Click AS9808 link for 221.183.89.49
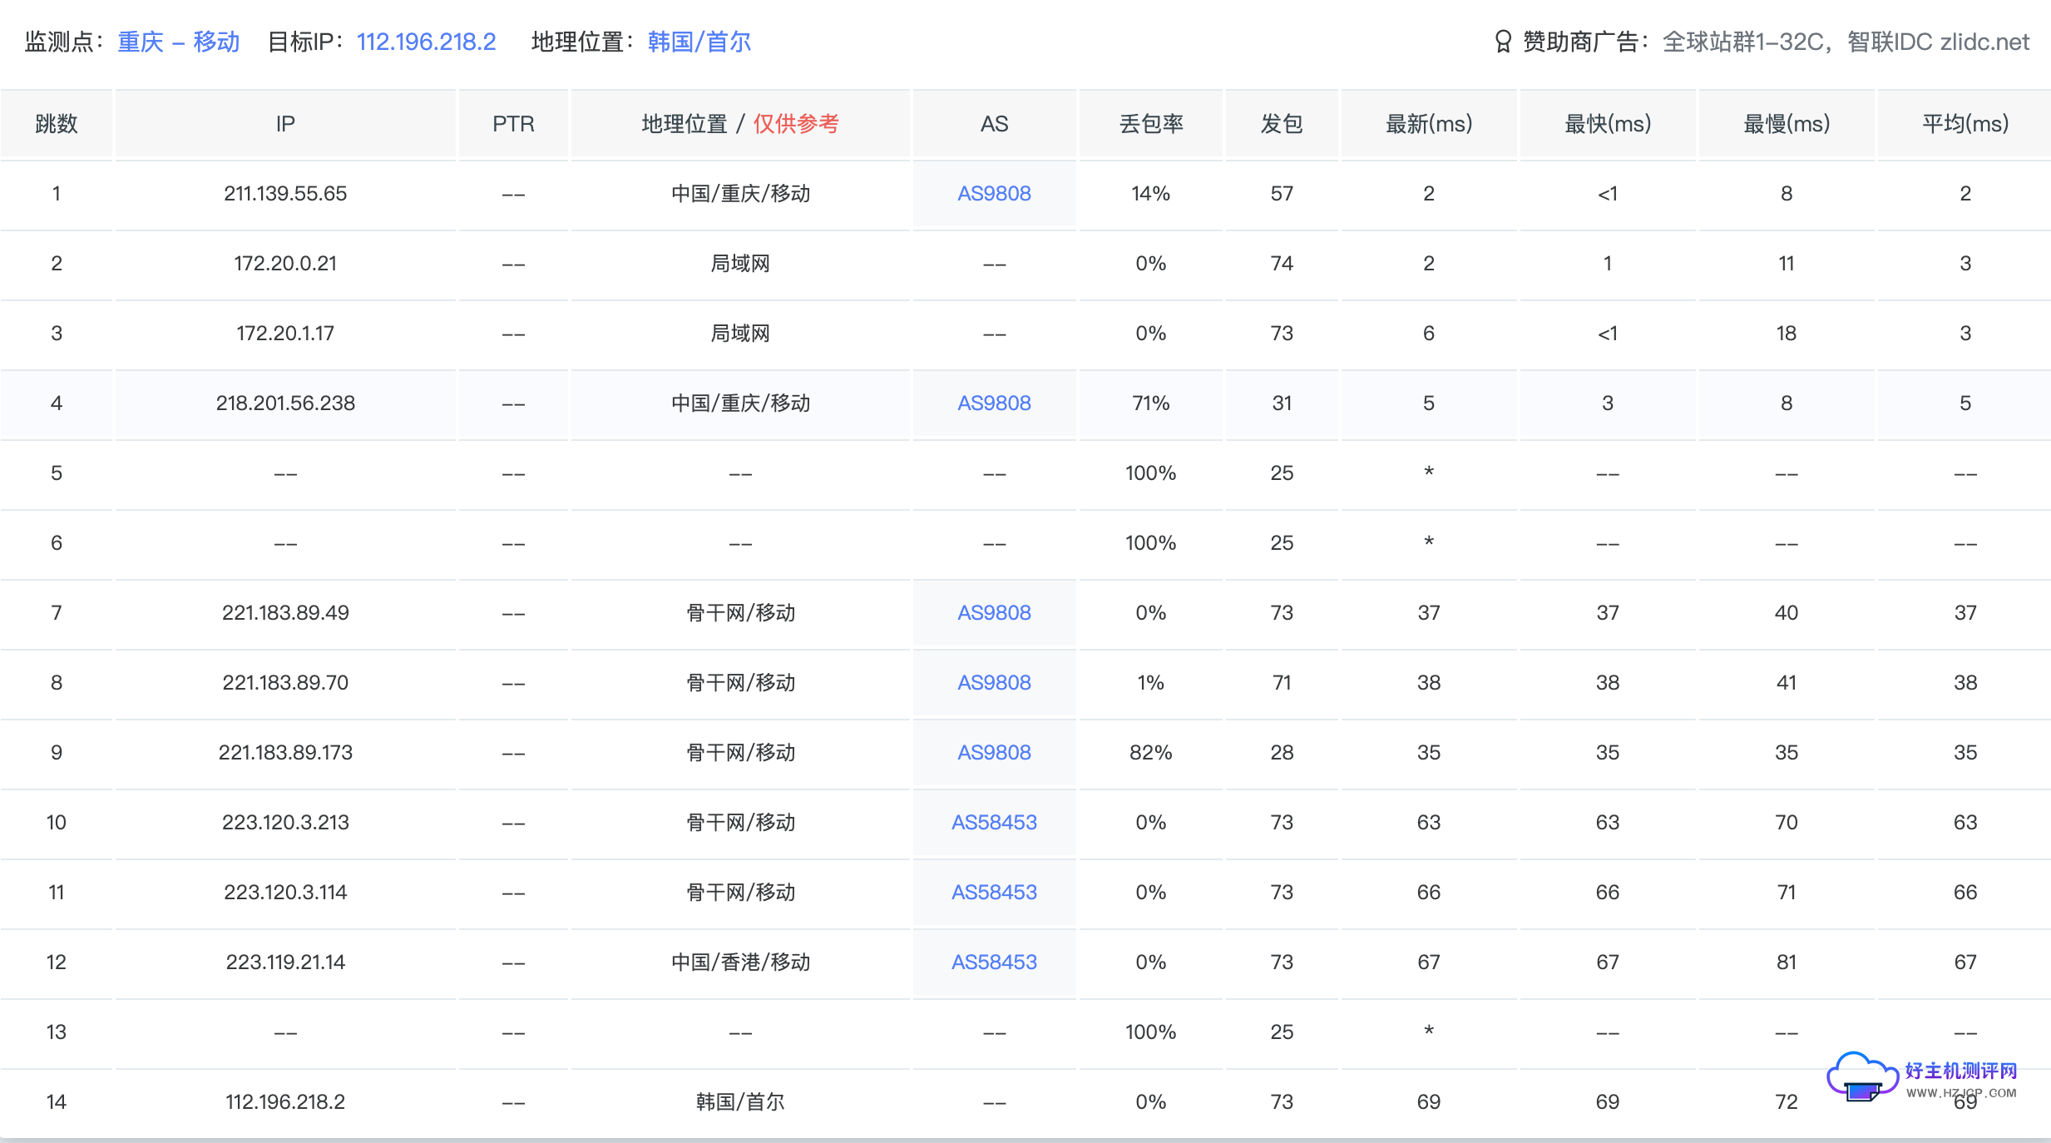Viewport: 2051px width, 1143px height. coord(994,613)
